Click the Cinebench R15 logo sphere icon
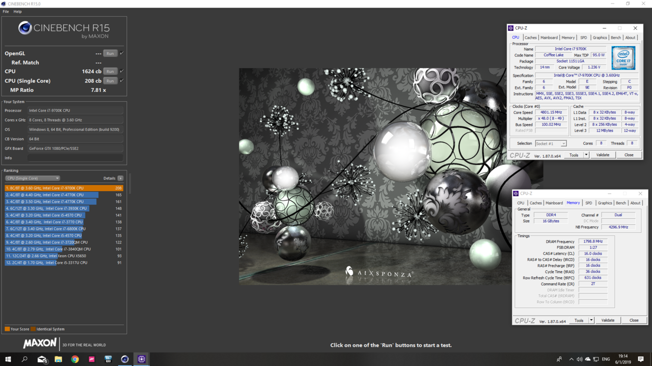Viewport: 652px width, 366px height. 25,28
